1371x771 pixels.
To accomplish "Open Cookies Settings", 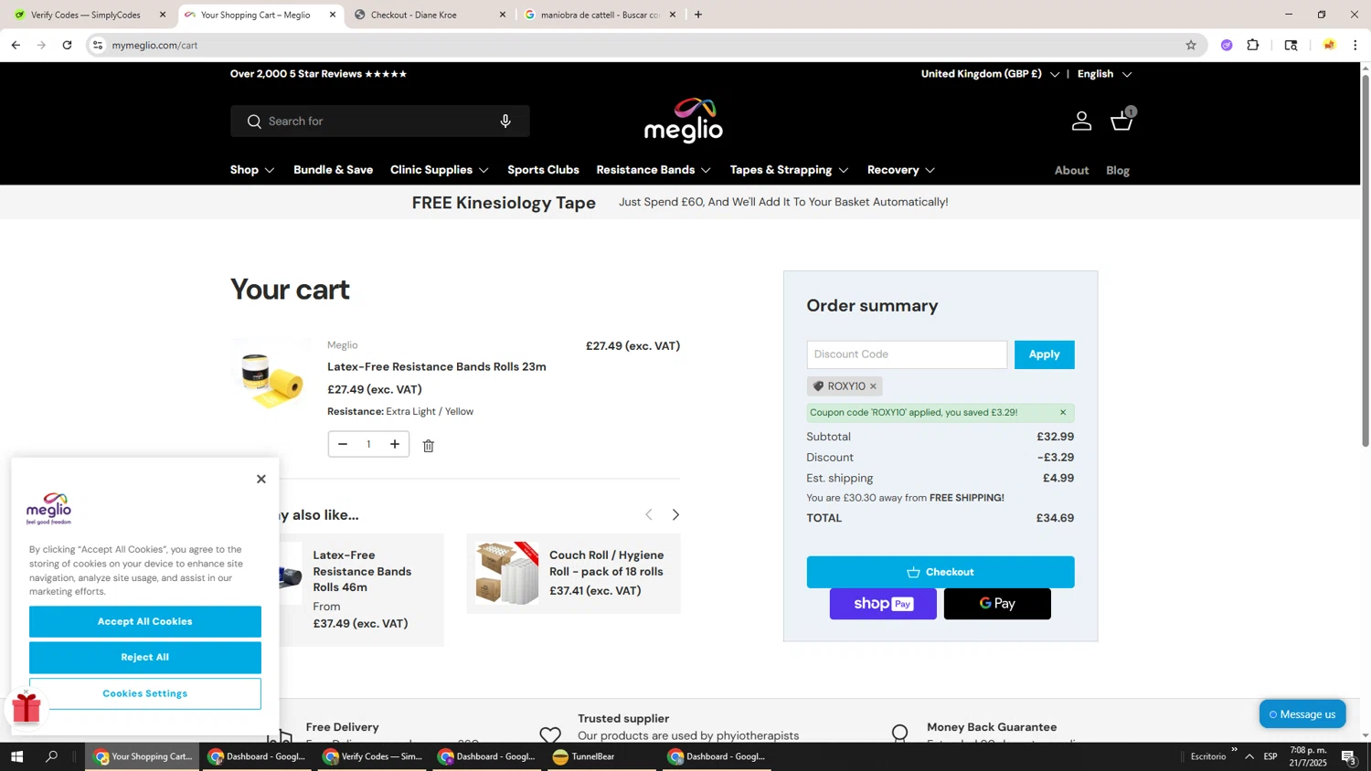I will coord(145,694).
